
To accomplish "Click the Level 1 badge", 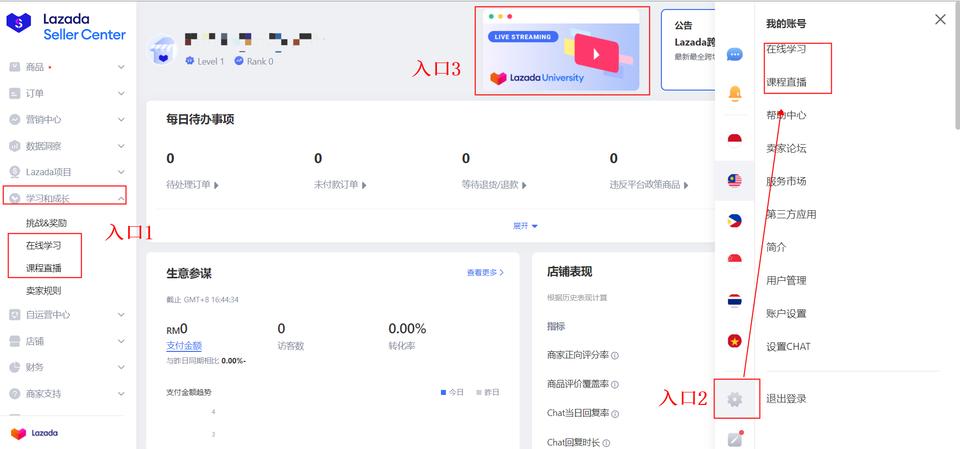I will (205, 61).
